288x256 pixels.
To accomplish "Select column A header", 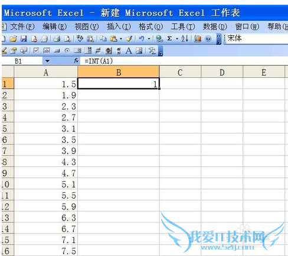I will tap(46, 73).
